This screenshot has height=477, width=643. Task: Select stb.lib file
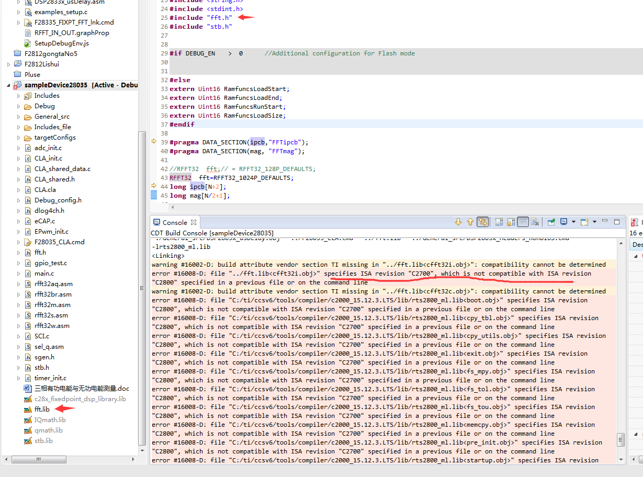click(43, 440)
